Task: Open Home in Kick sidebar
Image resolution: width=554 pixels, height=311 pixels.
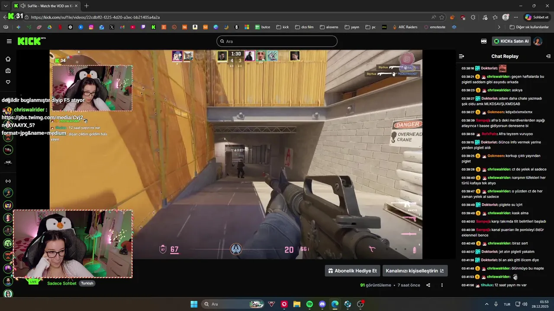Action: tap(8, 59)
